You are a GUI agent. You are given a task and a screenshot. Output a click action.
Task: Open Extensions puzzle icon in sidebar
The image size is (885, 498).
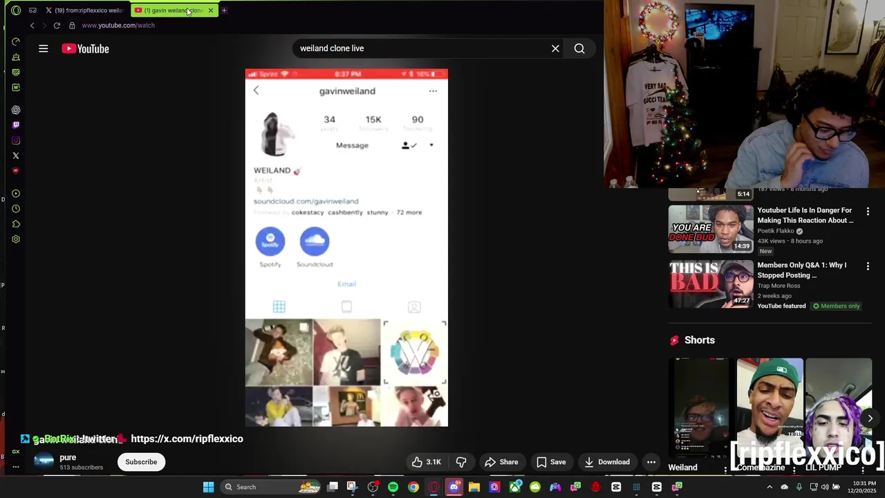point(16,224)
